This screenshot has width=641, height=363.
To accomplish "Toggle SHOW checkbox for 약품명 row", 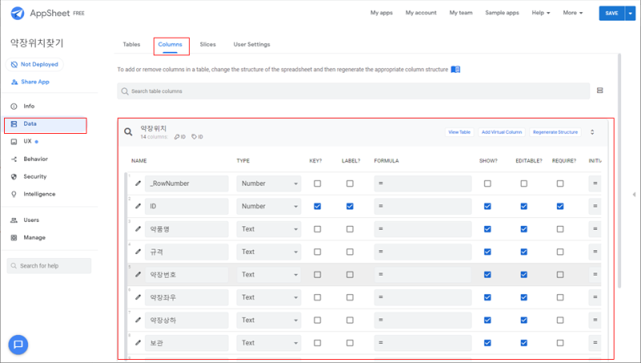I will [x=487, y=229].
